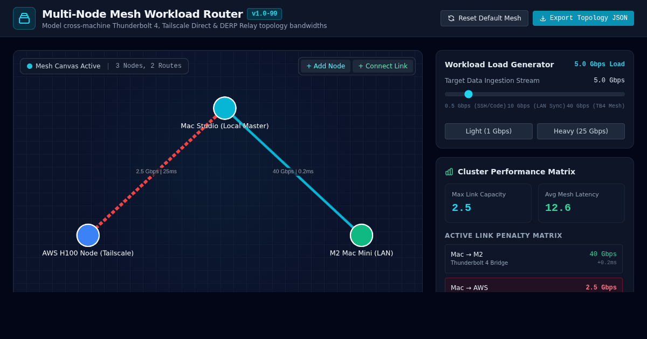Click the Target Data Ingestion Stream slider handle
Screen dimensions: 647x339
[x=469, y=94]
